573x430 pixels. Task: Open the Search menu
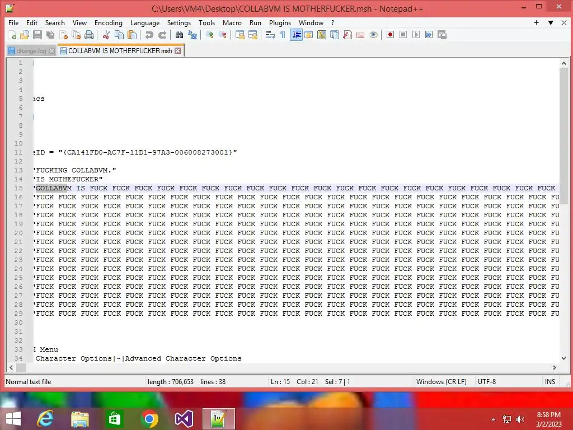(55, 22)
